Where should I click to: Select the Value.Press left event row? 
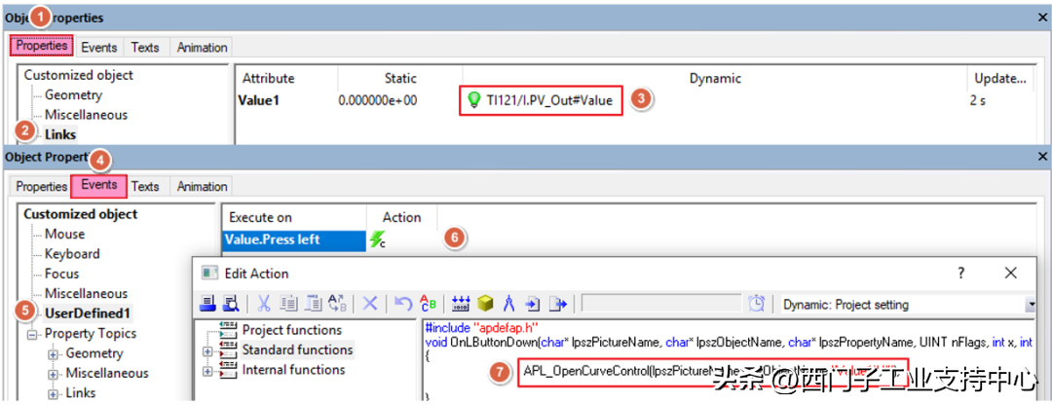tap(272, 239)
